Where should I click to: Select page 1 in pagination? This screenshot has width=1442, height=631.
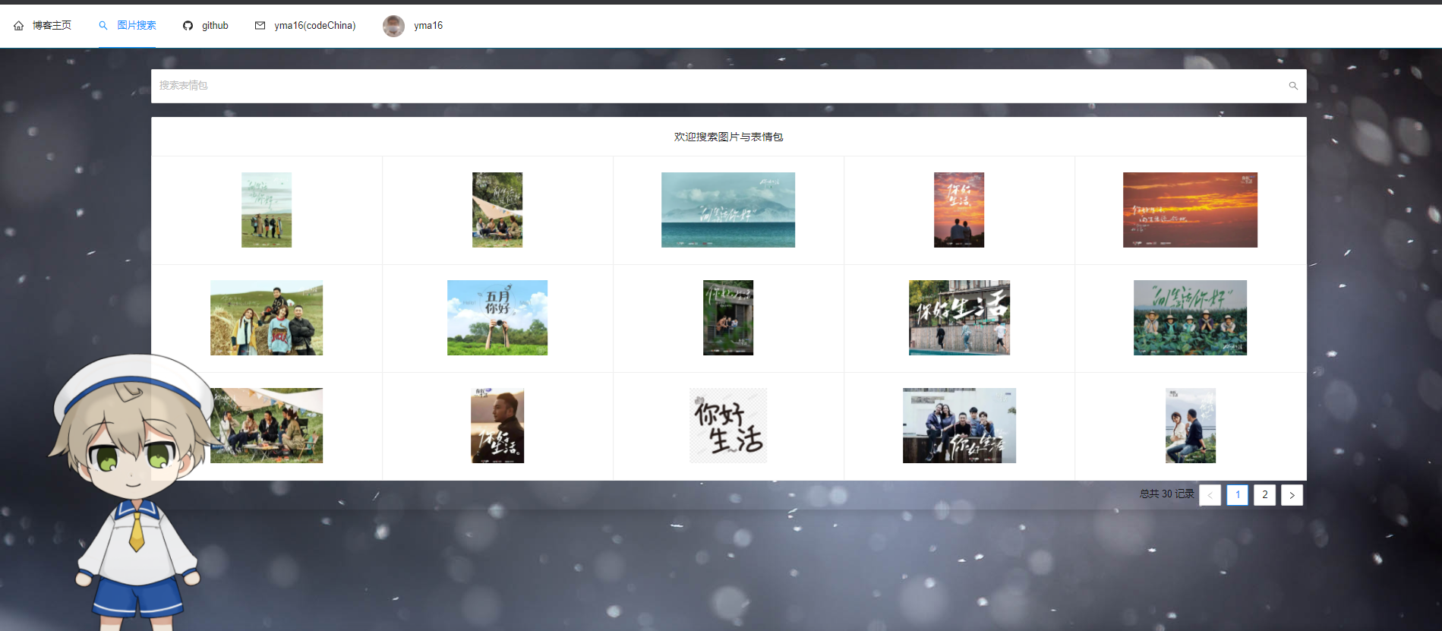point(1237,495)
